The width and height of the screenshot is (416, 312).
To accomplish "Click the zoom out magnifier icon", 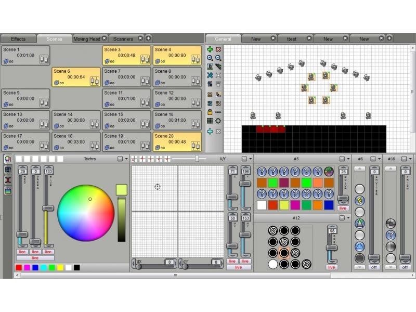I will (x=218, y=58).
